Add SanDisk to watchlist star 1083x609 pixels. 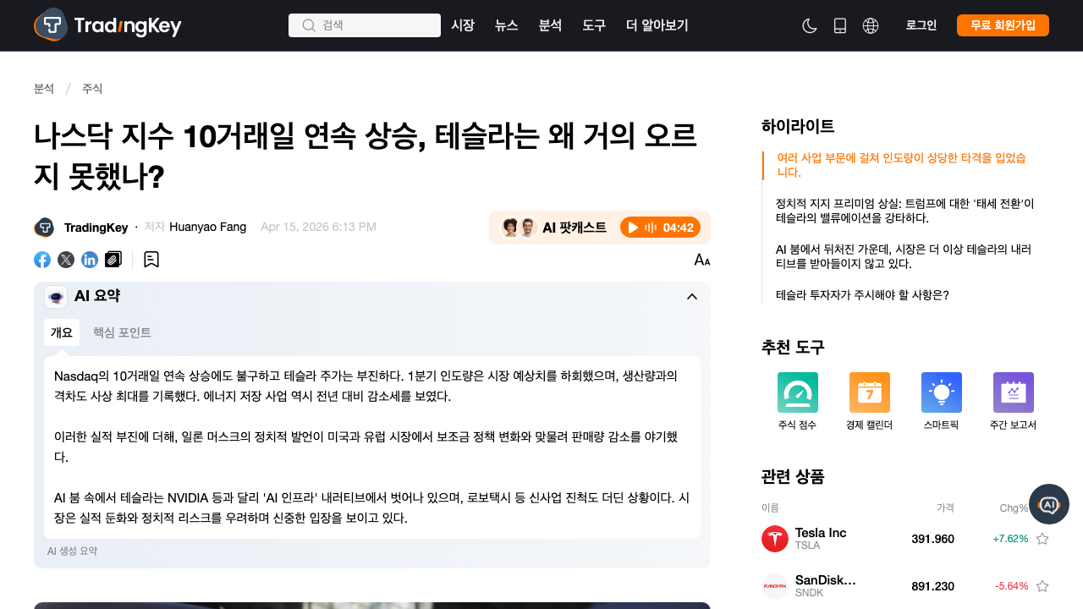[x=1042, y=586]
